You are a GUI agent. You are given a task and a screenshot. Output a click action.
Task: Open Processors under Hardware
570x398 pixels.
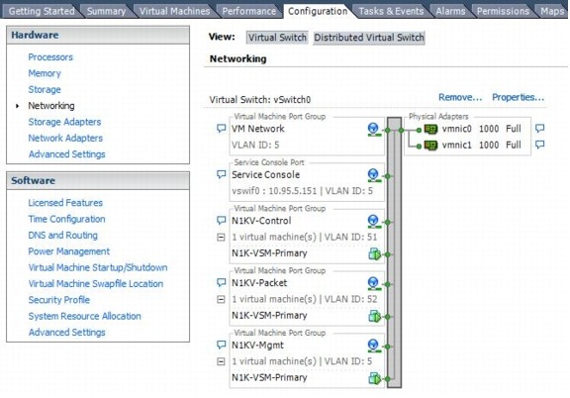pos(50,57)
